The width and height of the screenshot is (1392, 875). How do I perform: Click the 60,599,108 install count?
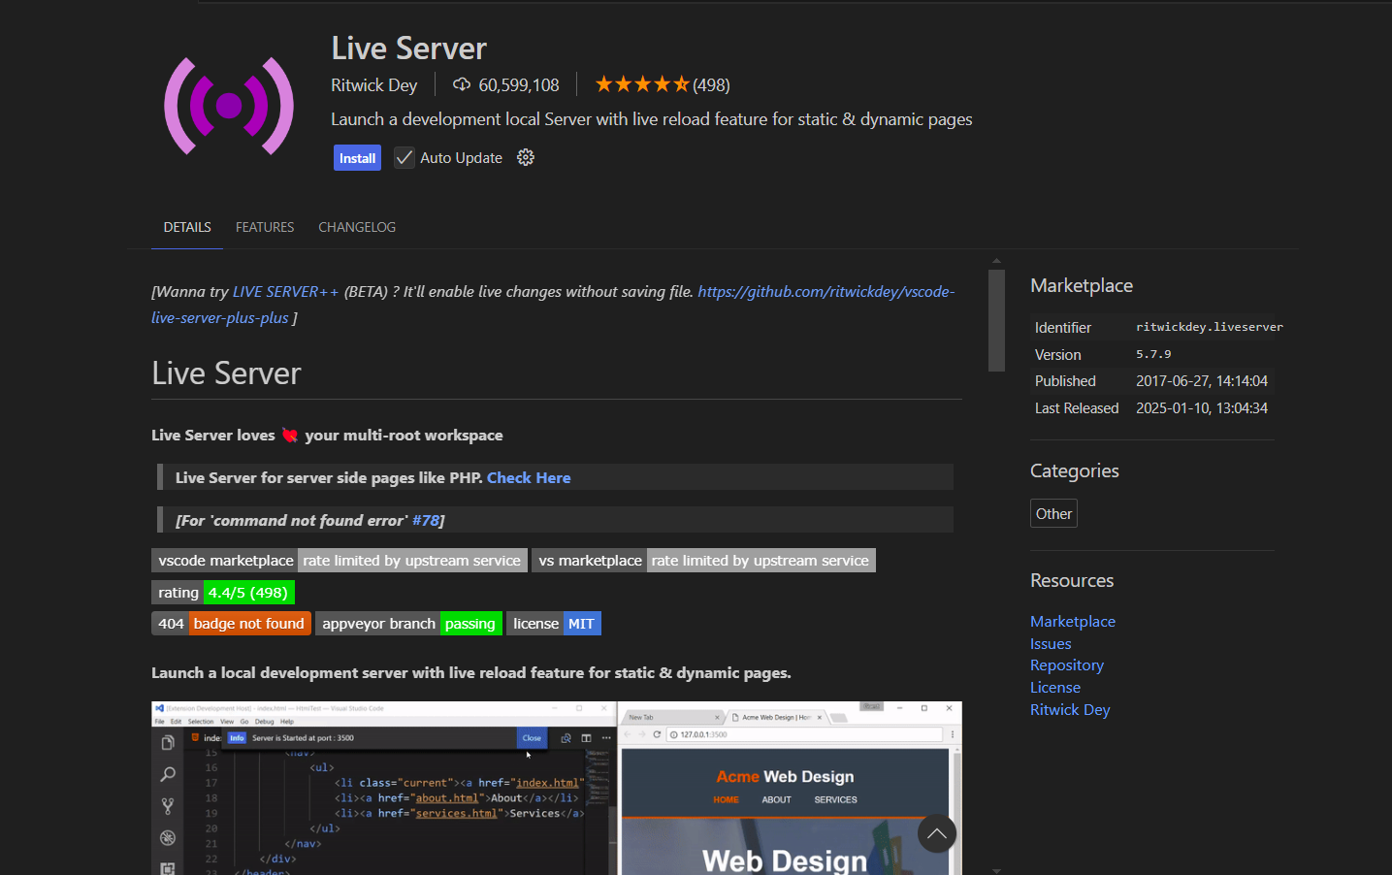coord(519,84)
